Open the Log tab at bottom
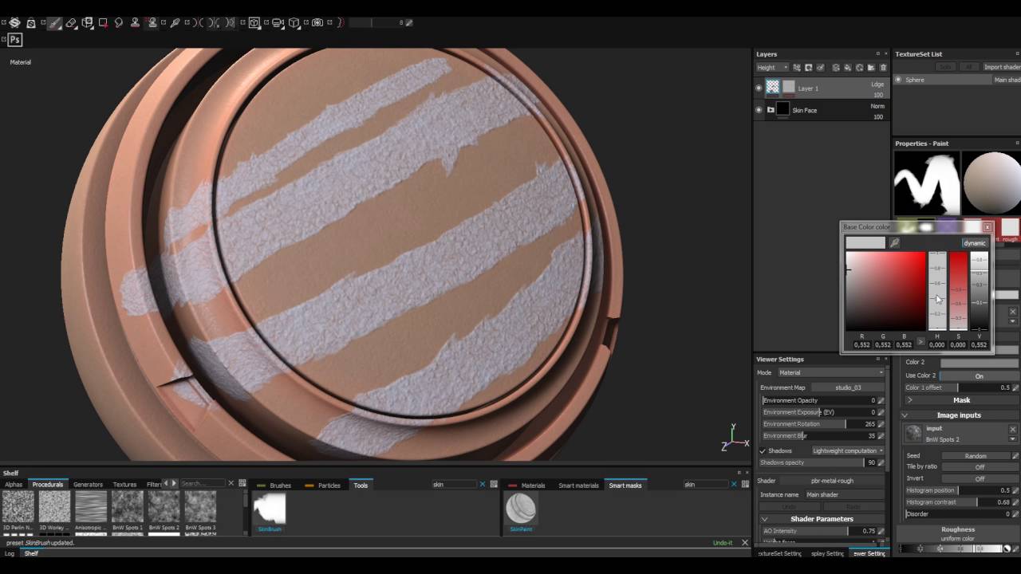 pyautogui.click(x=10, y=553)
